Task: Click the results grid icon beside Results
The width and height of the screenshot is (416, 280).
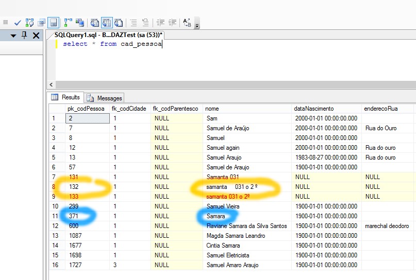Action: tap(55, 97)
